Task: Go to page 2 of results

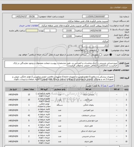Action: pyautogui.click(x=101, y=86)
